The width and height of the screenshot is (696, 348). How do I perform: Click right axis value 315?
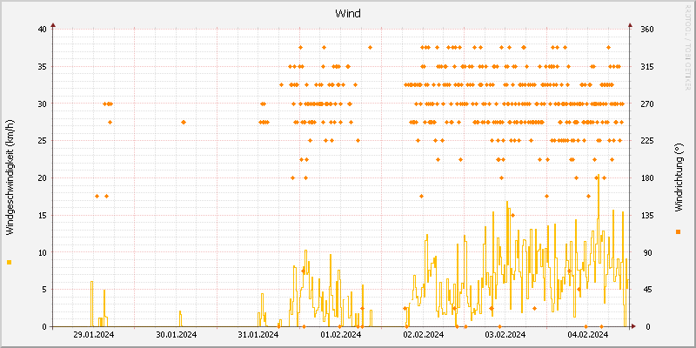(647, 67)
